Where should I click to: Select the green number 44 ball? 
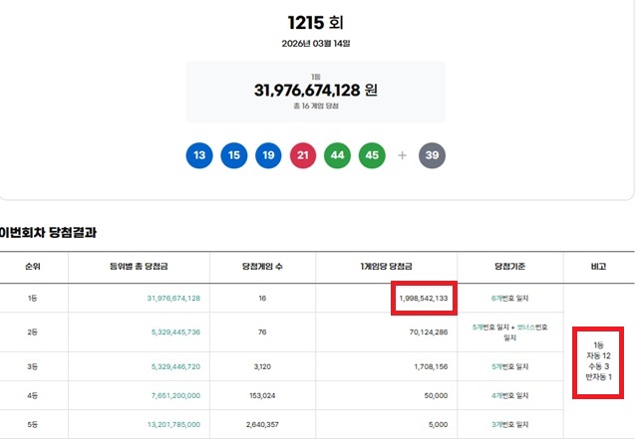pos(338,155)
